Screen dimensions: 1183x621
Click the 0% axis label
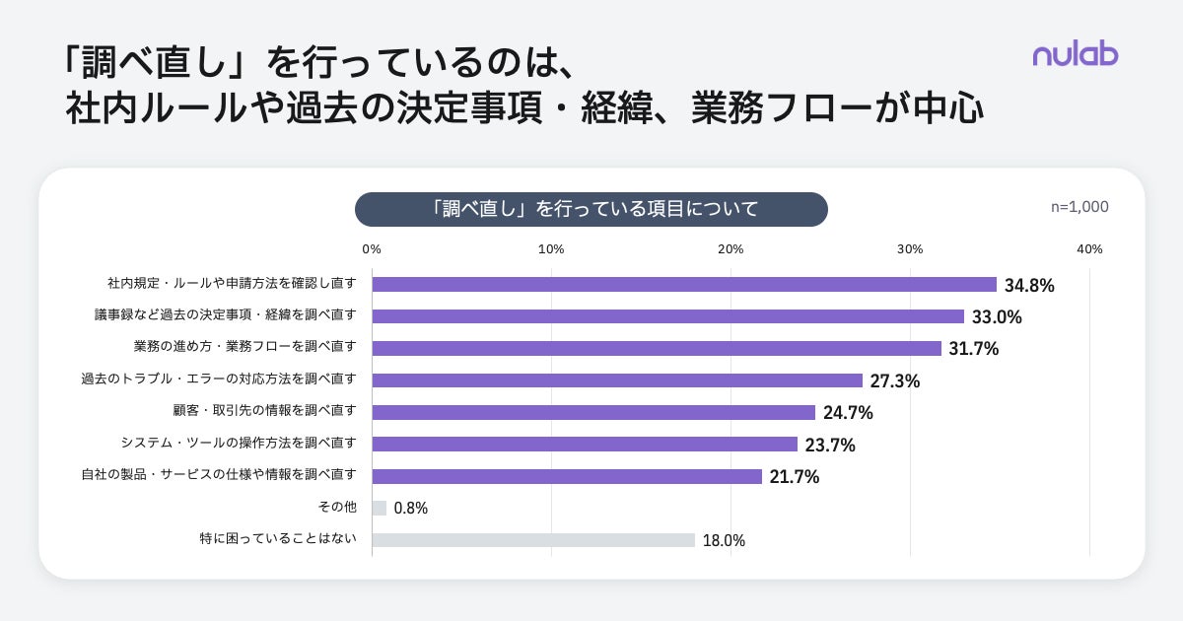pyautogui.click(x=372, y=249)
